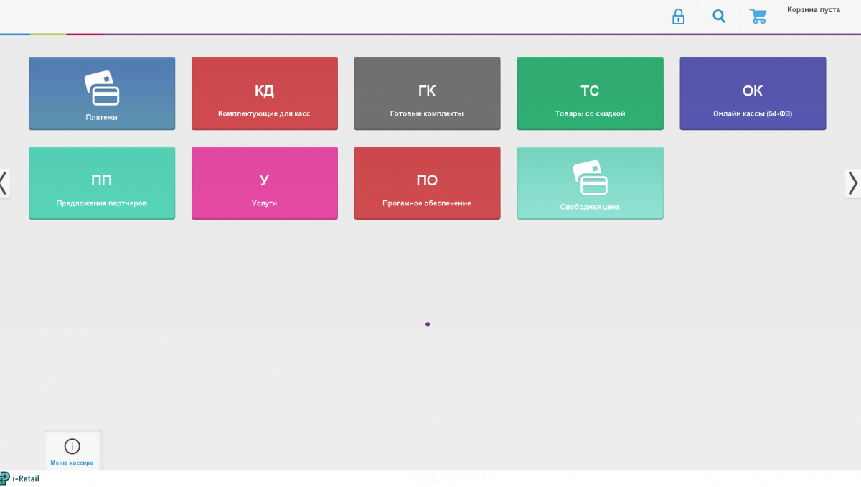Screen dimensions: 861x487
Task: Open the shopping cart icon
Action: [758, 17]
